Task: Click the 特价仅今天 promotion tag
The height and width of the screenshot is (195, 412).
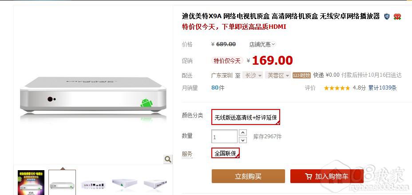Action: [x=227, y=61]
